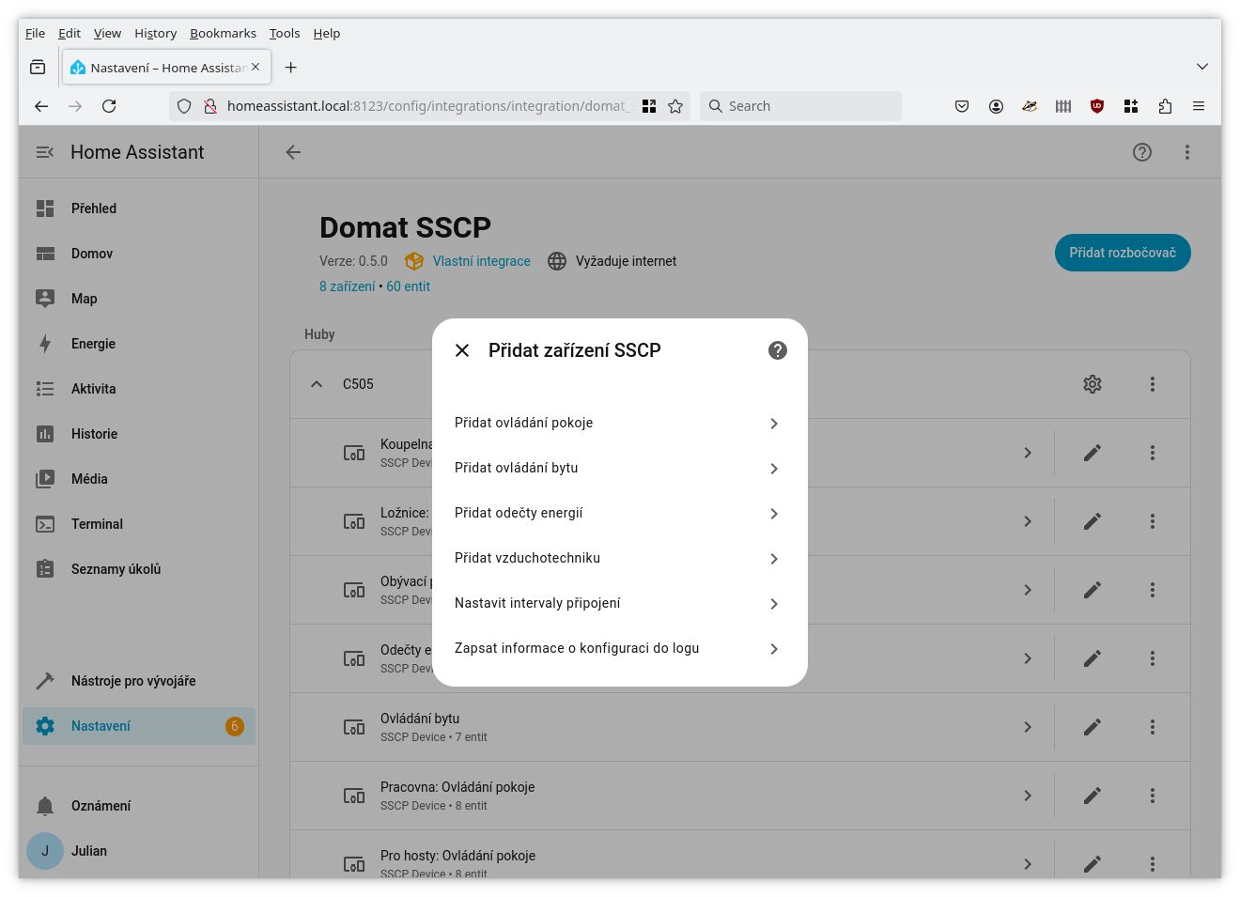Viewport: 1240px width, 897px height.
Task: Bookmark this page with star icon
Action: click(x=675, y=106)
